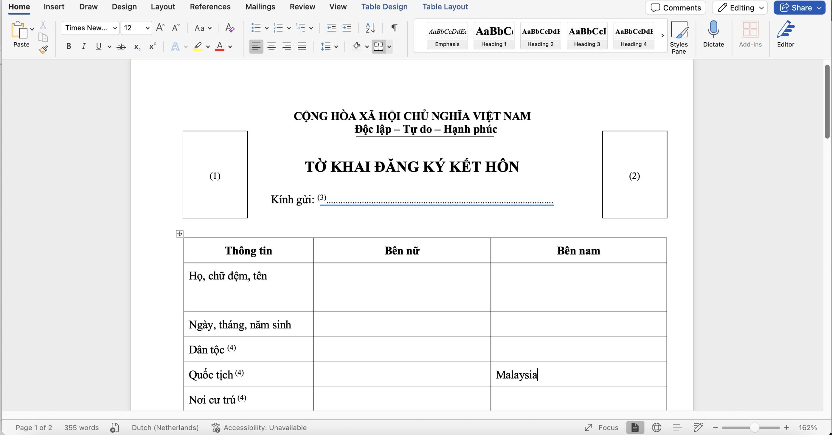Click the Format Painter brush icon
The image size is (832, 435).
[x=43, y=50]
